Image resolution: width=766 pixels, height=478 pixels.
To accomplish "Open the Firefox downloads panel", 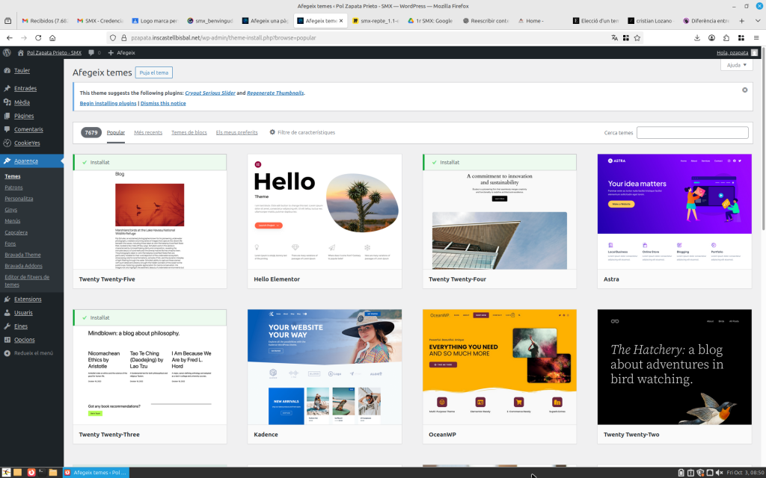I will click(697, 37).
